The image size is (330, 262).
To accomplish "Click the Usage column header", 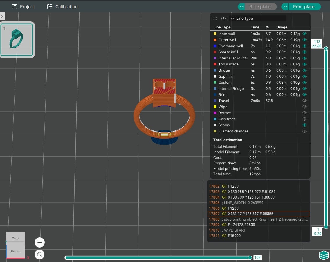I will 282,27.
